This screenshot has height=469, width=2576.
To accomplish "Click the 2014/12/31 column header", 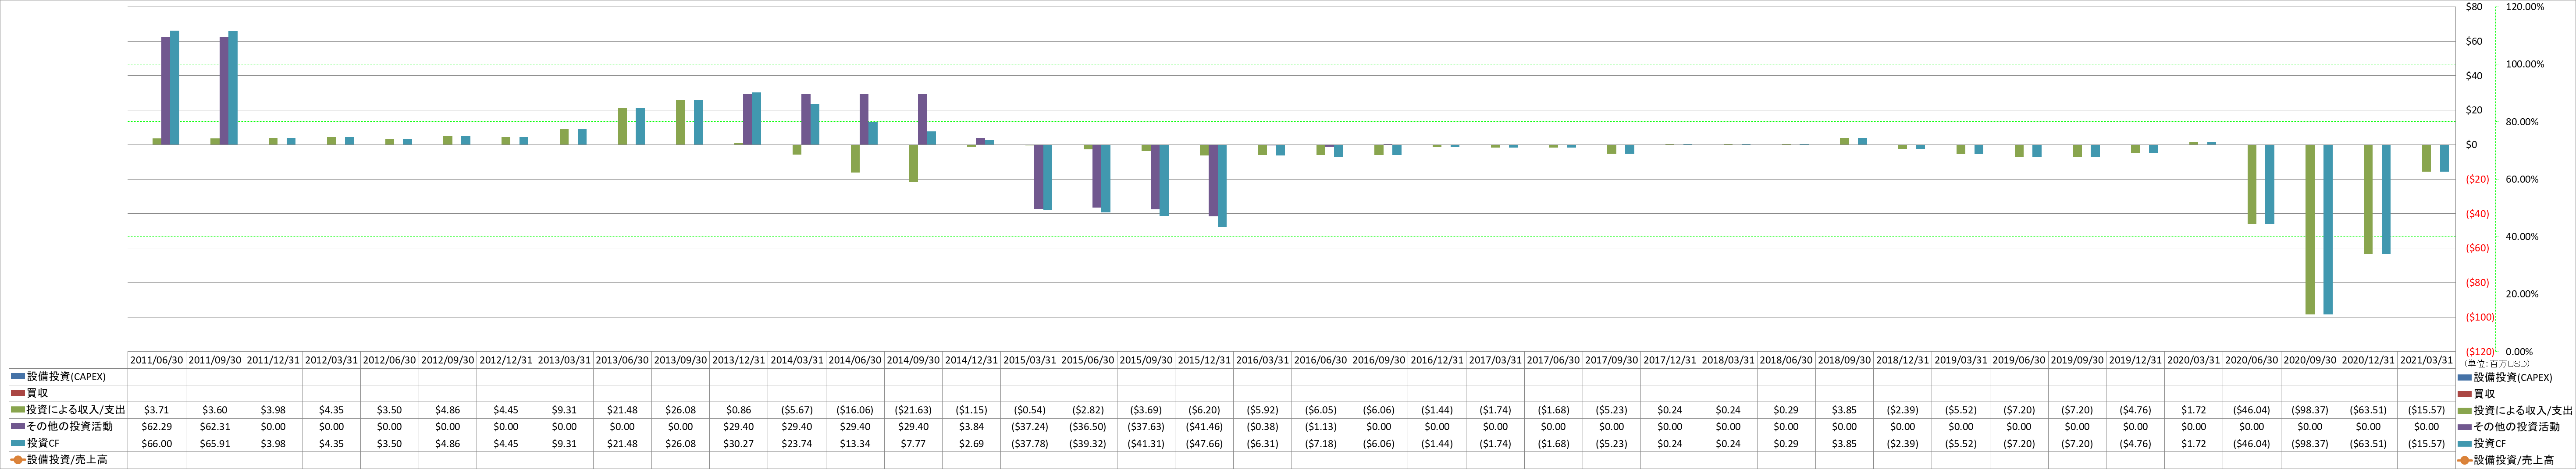I will pos(972,360).
